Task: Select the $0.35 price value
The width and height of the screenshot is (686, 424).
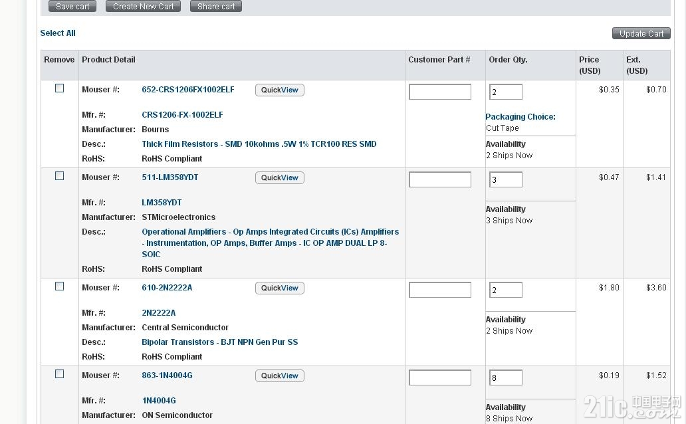Action: [x=609, y=90]
